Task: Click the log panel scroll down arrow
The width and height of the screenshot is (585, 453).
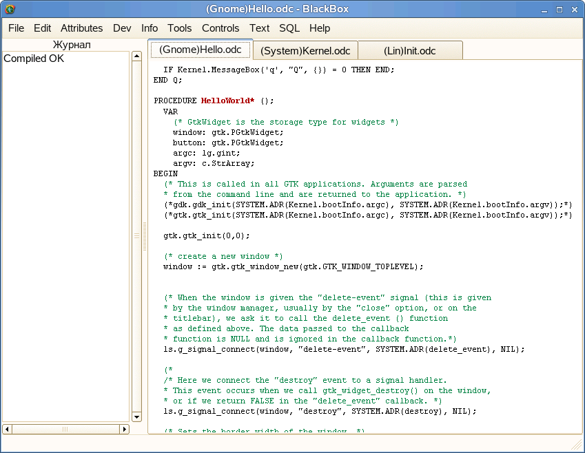Action: pos(136,417)
